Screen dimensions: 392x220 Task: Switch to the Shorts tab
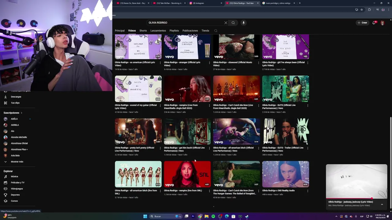(x=143, y=31)
